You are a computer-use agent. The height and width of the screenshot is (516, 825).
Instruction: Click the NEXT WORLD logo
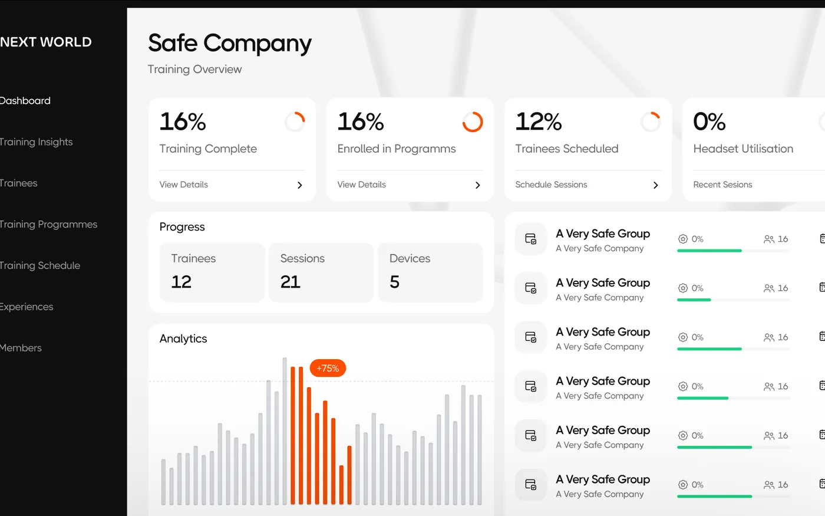(x=46, y=42)
